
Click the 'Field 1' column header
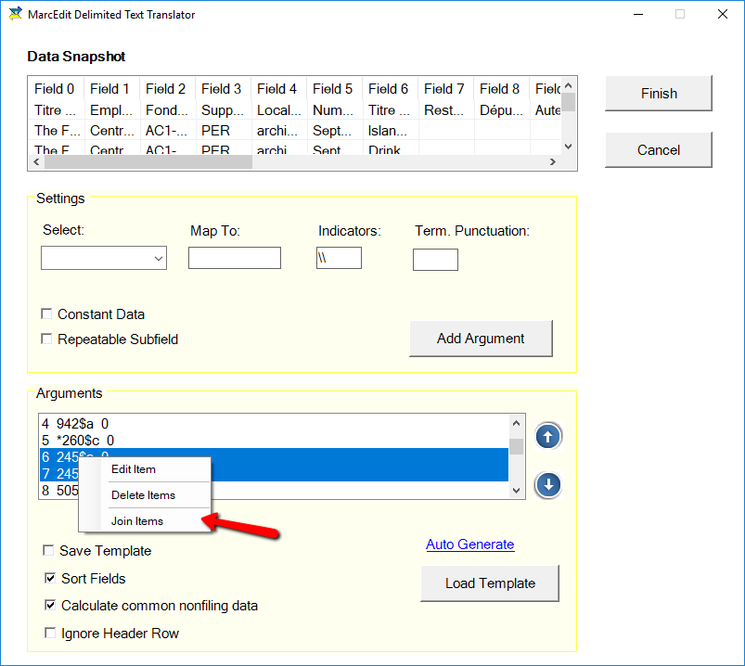tap(109, 89)
